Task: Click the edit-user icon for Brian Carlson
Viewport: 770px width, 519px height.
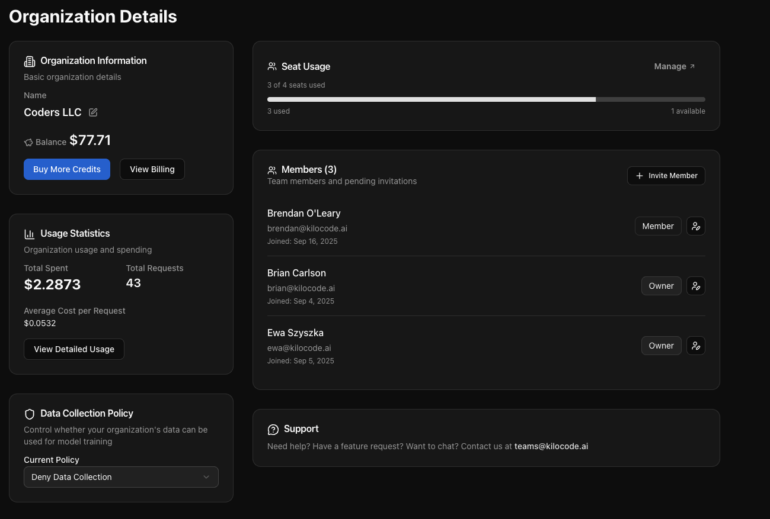Action: (696, 286)
